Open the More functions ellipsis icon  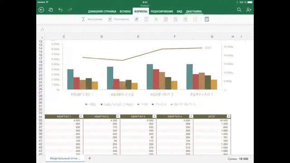[x=195, y=19]
